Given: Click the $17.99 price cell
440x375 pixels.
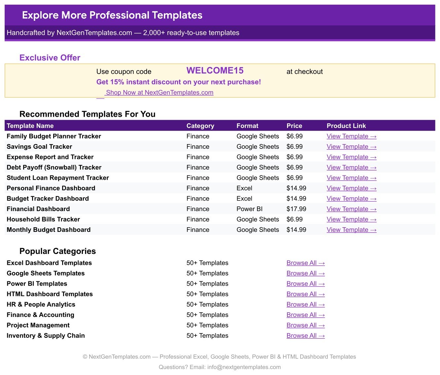Looking at the screenshot, I should pyautogui.click(x=296, y=209).
